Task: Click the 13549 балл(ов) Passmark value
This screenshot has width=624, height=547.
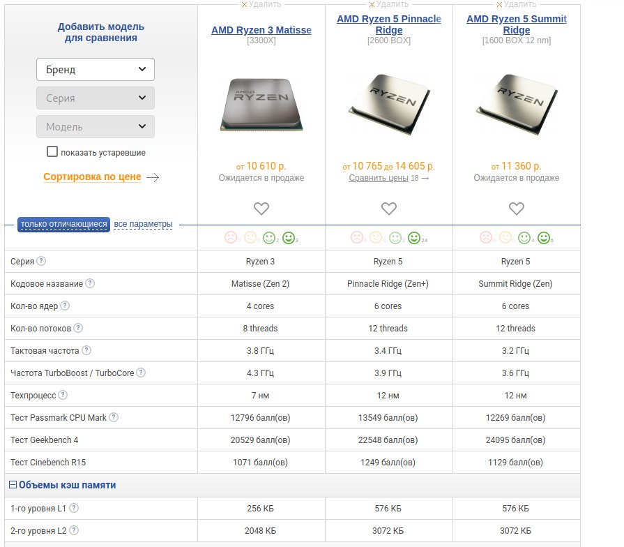Action: pyautogui.click(x=388, y=418)
